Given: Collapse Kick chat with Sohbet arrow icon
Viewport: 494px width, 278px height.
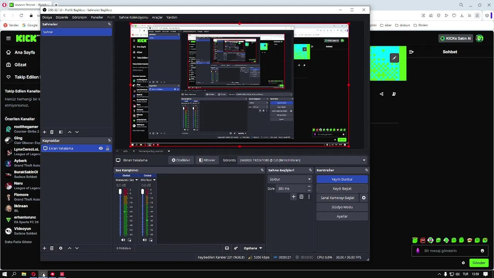Looking at the screenshot, I should tap(411, 52).
